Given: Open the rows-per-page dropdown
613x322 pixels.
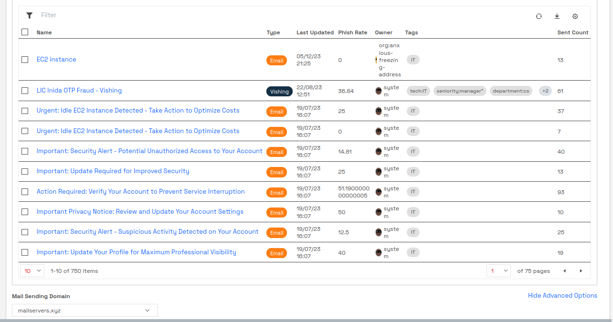Looking at the screenshot, I should [32, 271].
